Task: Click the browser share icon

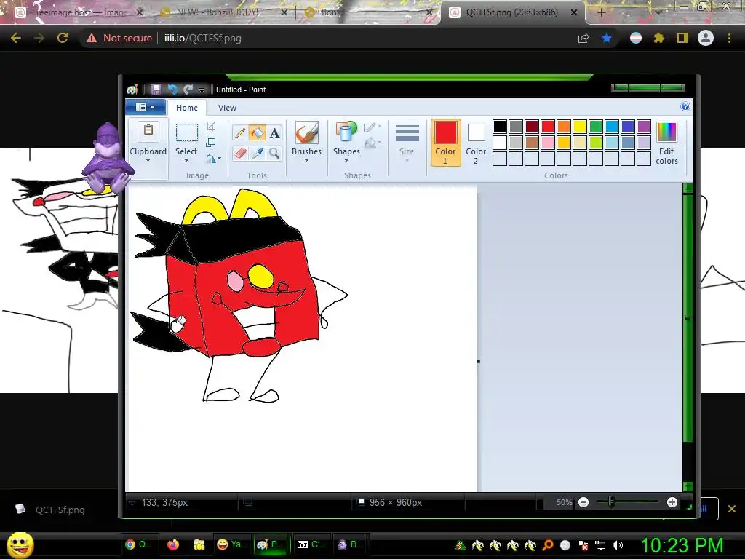Action: click(583, 38)
